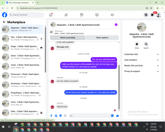Choose a sticker icon in composer
The height and width of the screenshot is (132, 165).
(61, 115)
